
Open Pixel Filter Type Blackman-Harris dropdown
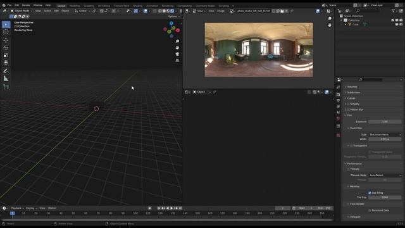click(x=385, y=135)
